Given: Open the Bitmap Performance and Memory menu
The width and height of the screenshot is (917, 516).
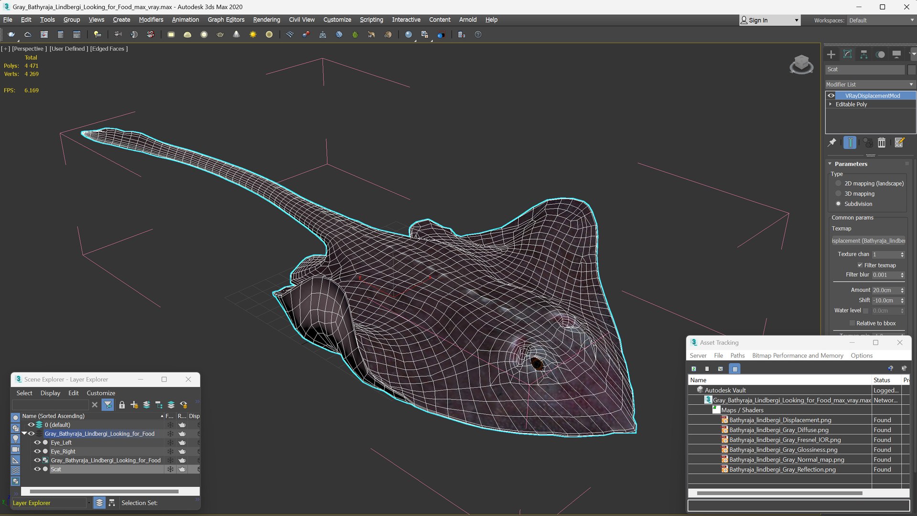Looking at the screenshot, I should tap(797, 355).
